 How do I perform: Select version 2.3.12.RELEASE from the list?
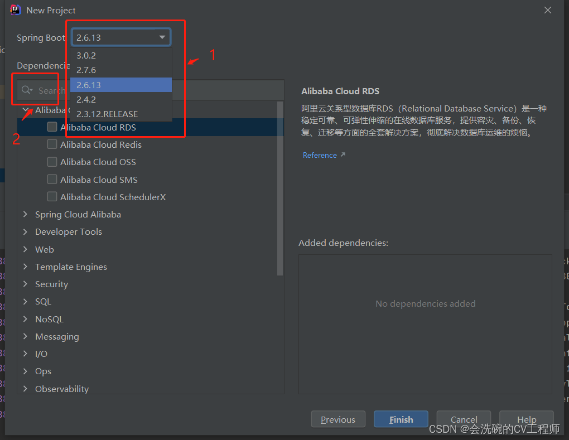tap(121, 114)
